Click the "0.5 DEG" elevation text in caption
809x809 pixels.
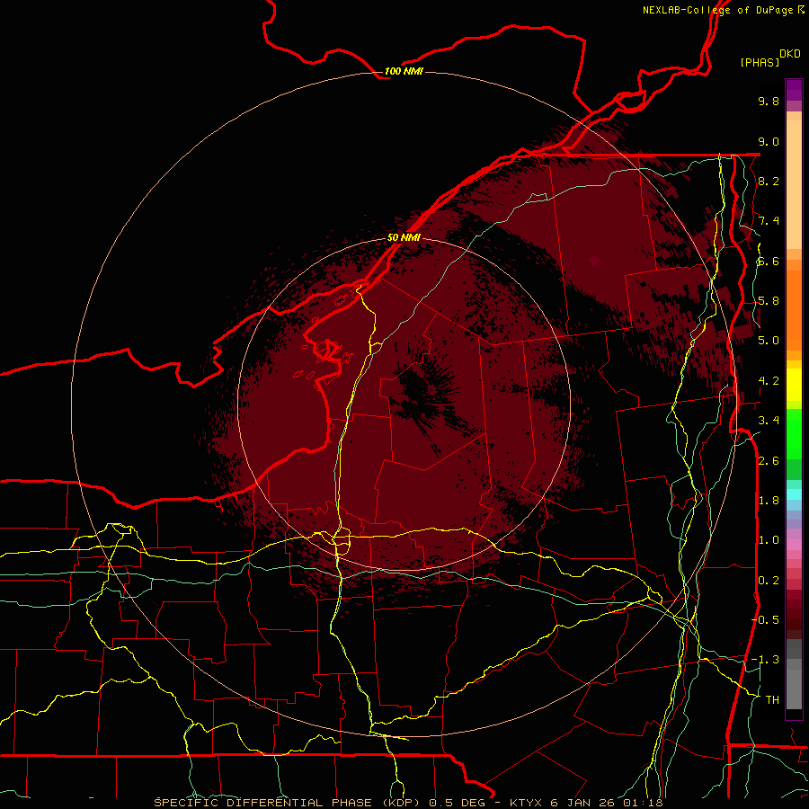[x=458, y=803]
